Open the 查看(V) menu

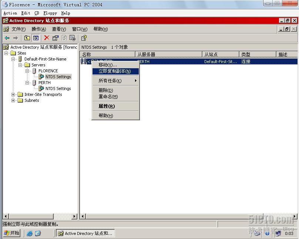(59, 29)
